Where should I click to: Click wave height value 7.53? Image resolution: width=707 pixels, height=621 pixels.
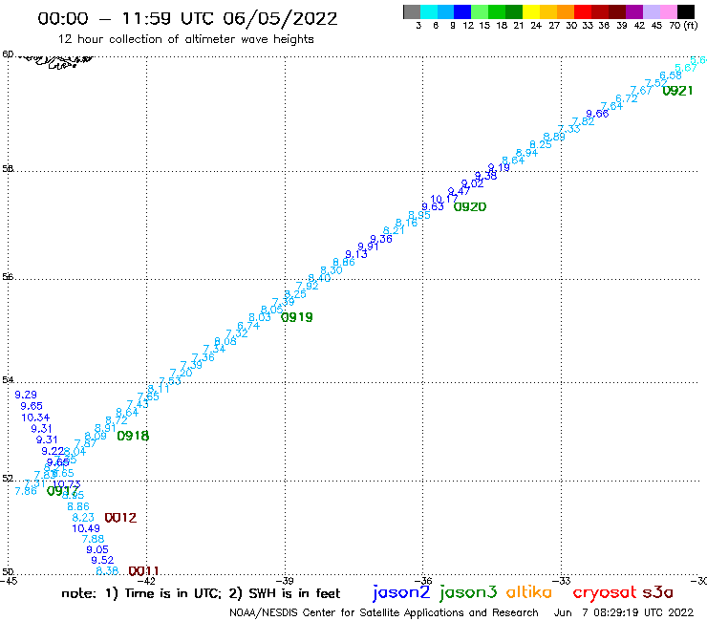click(x=170, y=381)
